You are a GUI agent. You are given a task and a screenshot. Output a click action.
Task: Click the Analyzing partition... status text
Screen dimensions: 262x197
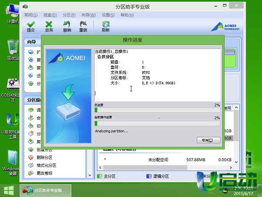tap(112, 131)
